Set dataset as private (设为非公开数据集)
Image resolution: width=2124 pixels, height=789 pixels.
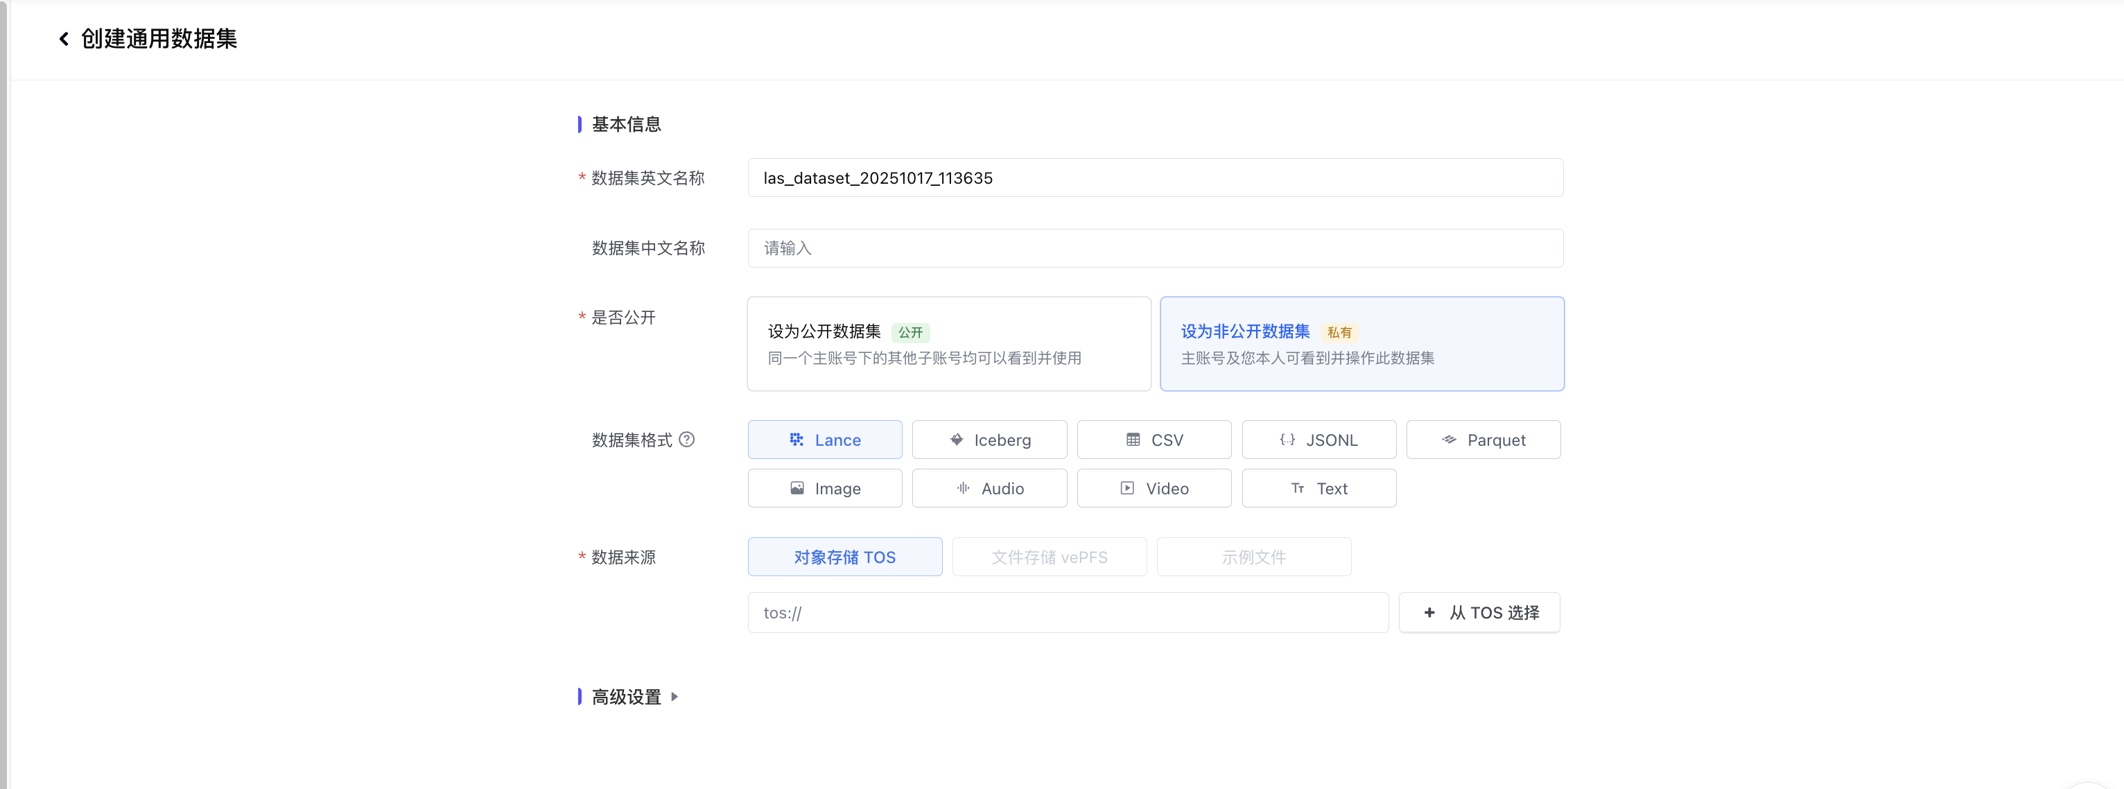1361,344
